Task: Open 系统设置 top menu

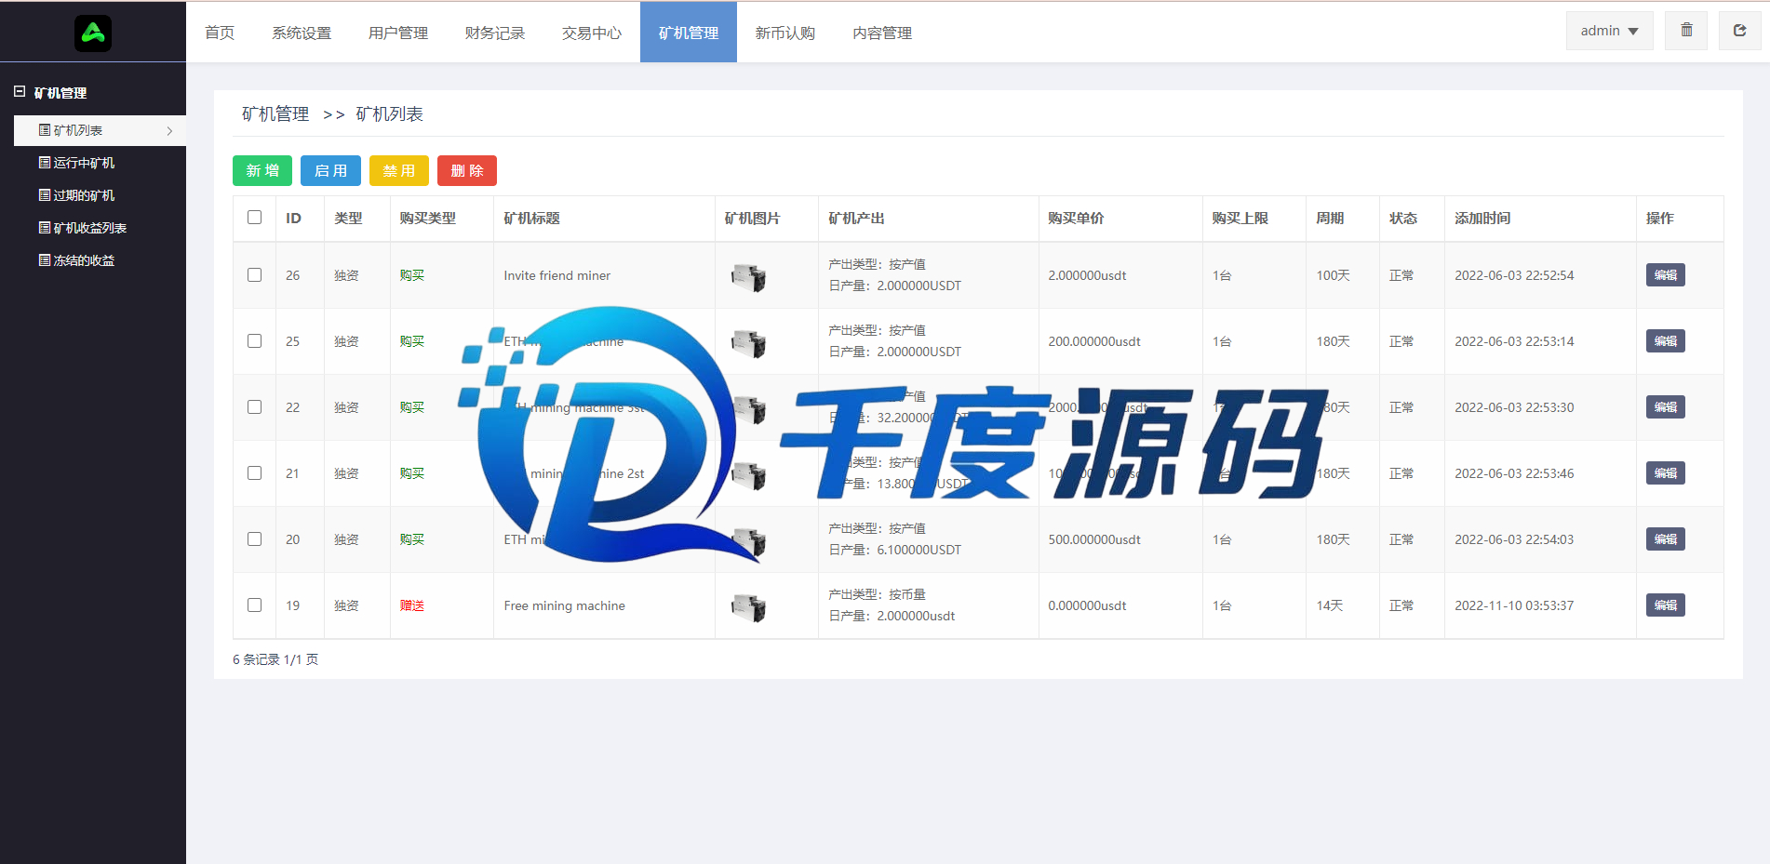Action: (x=302, y=33)
